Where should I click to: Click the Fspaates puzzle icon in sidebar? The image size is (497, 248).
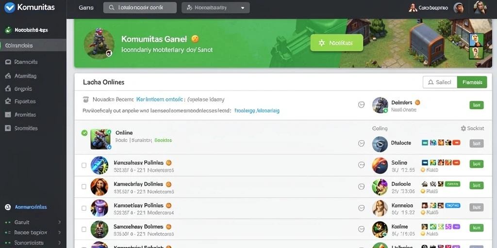[x=8, y=101]
